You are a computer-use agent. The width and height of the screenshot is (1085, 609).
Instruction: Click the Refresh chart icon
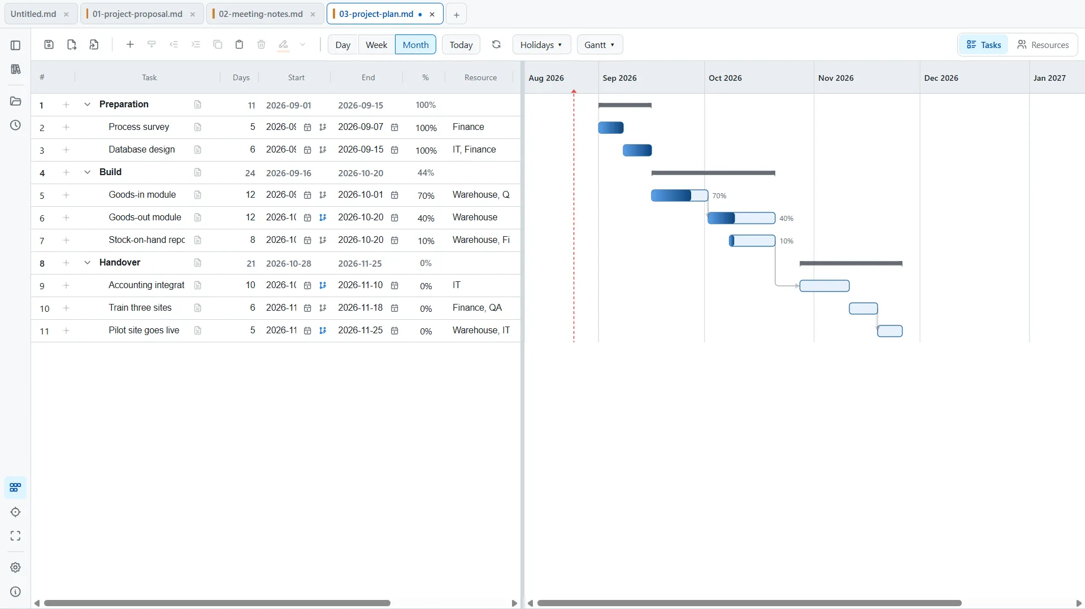click(x=496, y=45)
